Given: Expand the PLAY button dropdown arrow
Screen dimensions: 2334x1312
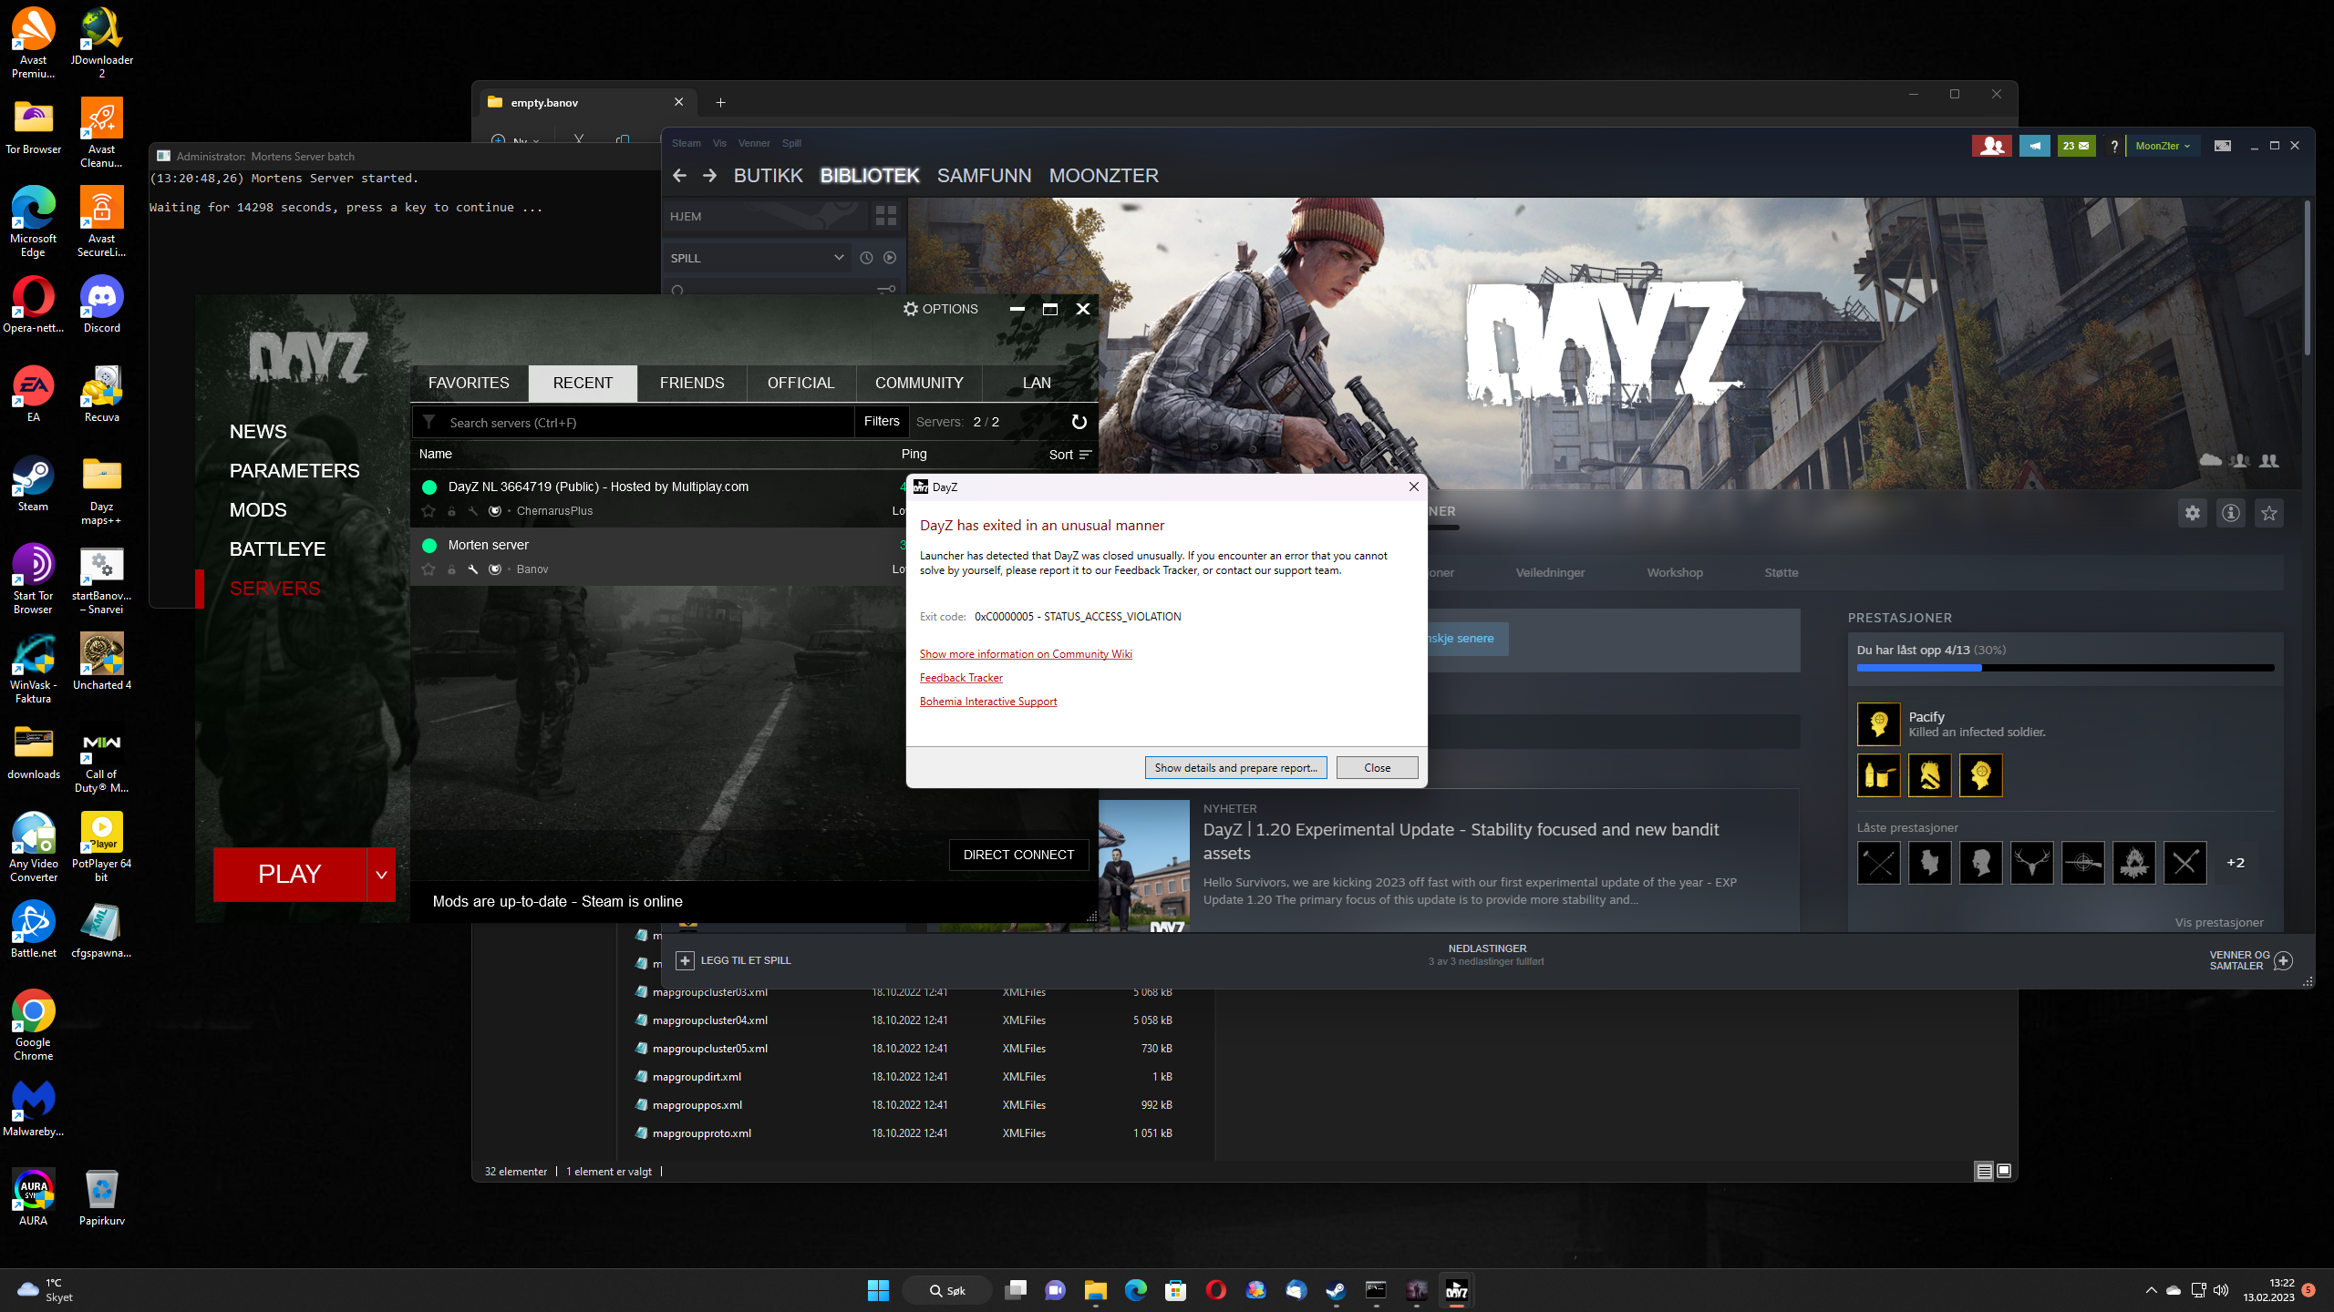Looking at the screenshot, I should [381, 875].
